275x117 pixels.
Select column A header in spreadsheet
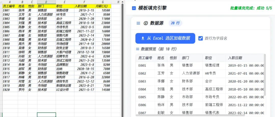[10, 2]
